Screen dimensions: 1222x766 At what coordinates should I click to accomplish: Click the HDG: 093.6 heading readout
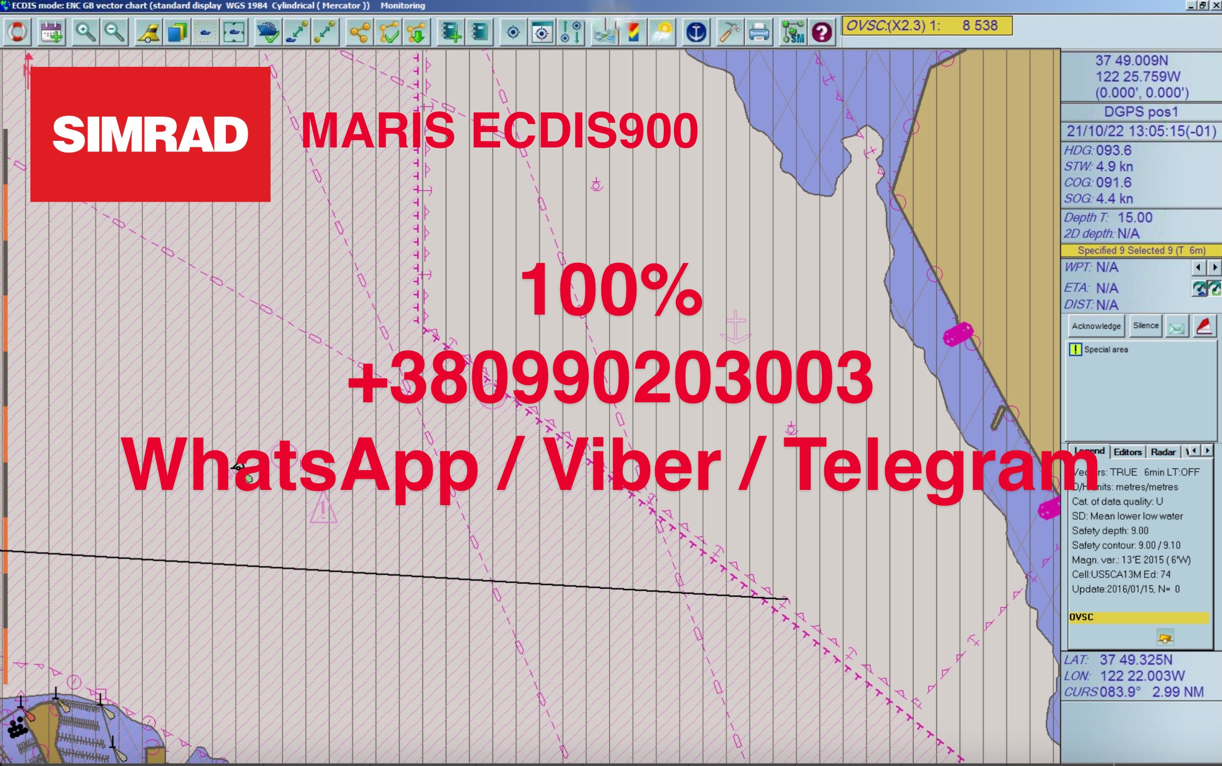click(1097, 150)
